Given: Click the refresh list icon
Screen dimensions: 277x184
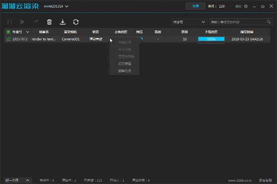Looking at the screenshot, I should (76, 22).
